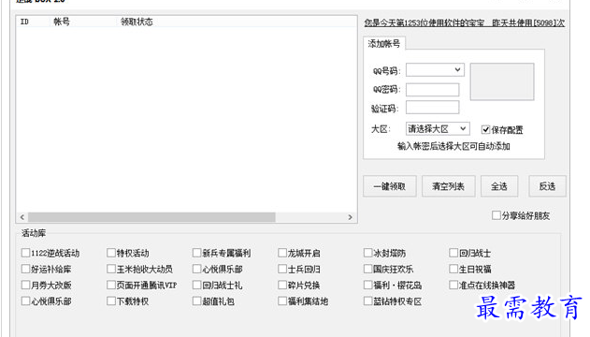The image size is (590, 337).
Task: Click into the 验证码 text box
Action: (432, 108)
